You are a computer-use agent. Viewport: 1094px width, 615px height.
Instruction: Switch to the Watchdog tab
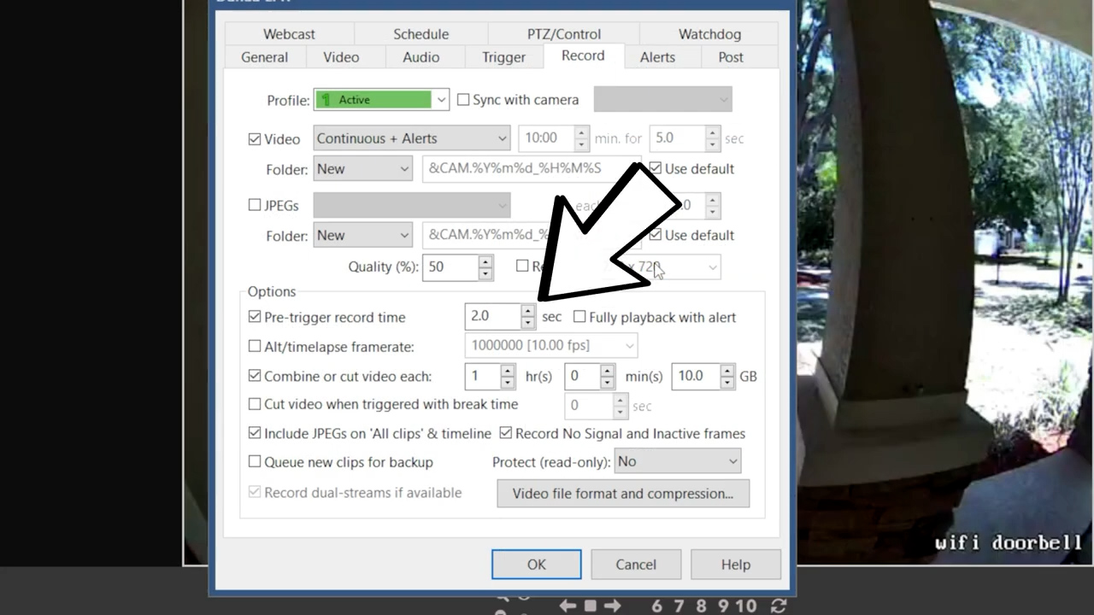(x=709, y=34)
